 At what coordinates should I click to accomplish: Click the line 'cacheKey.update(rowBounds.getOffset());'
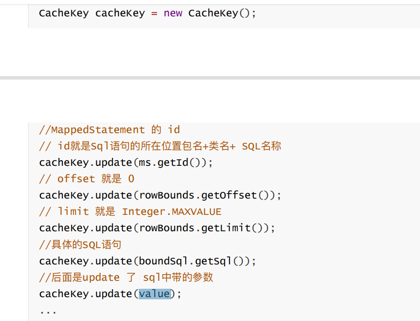click(x=160, y=195)
